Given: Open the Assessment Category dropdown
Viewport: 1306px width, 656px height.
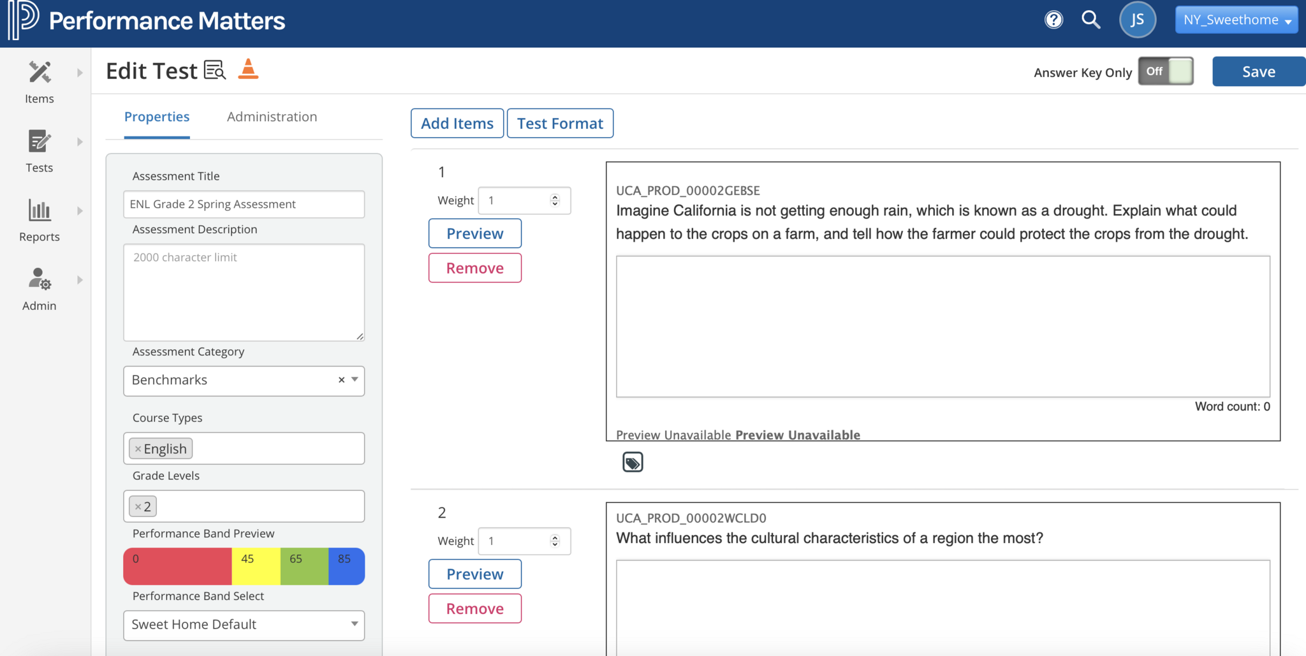Looking at the screenshot, I should click(355, 380).
